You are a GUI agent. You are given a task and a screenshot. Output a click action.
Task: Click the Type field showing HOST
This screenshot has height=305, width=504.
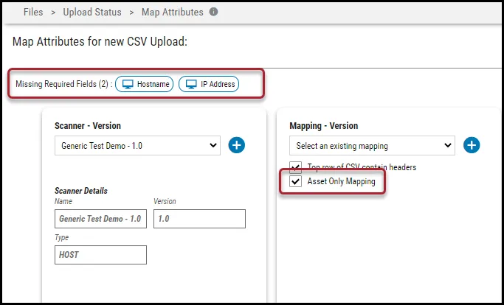point(100,255)
